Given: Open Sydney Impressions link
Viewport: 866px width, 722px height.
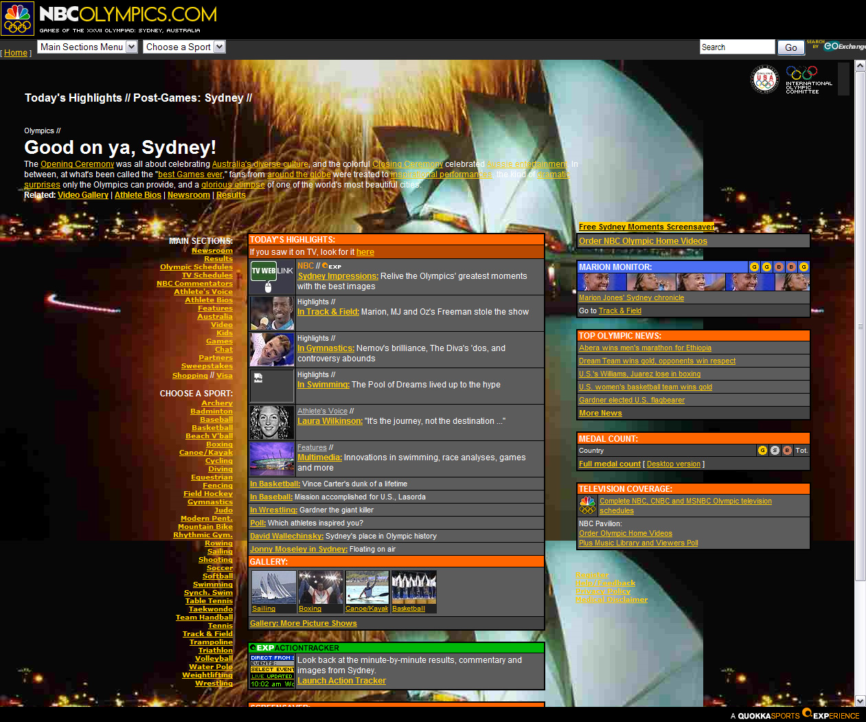Looking at the screenshot, I should 338,276.
